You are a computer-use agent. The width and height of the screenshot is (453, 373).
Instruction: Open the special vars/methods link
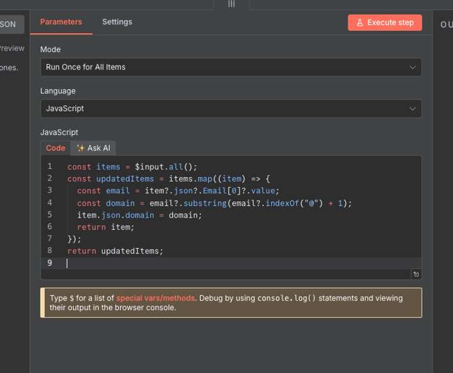(x=156, y=298)
